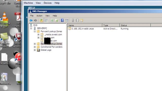Click the SERVERPC server icon in tree

[35, 28]
